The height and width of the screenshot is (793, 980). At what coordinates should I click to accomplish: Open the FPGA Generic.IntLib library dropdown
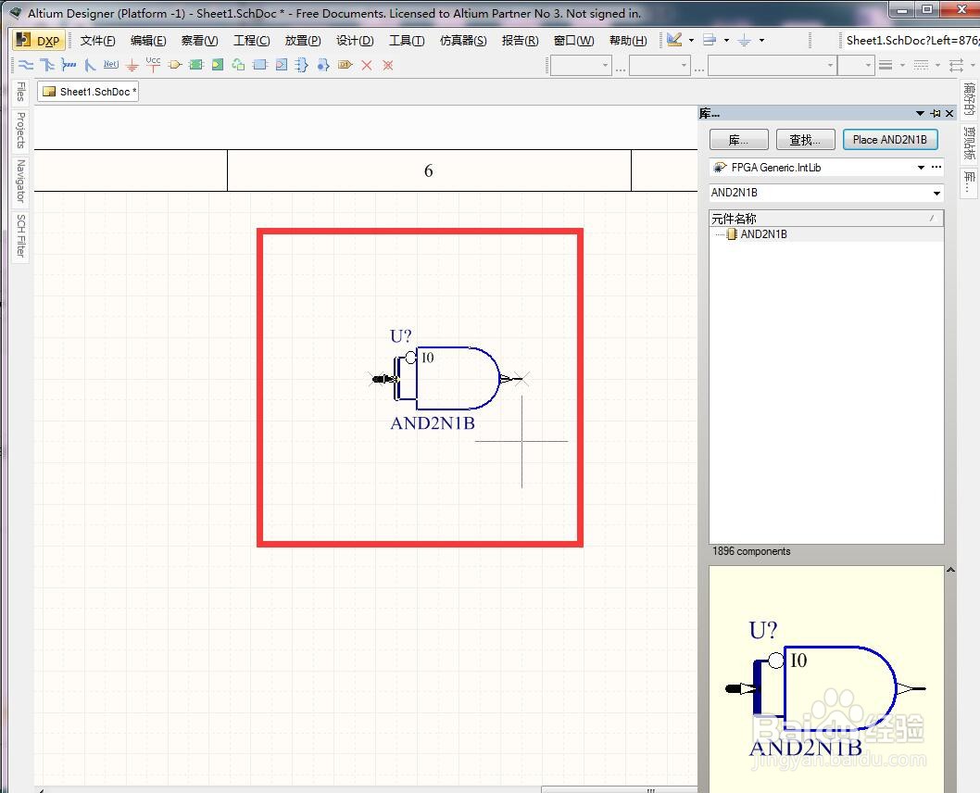(921, 168)
